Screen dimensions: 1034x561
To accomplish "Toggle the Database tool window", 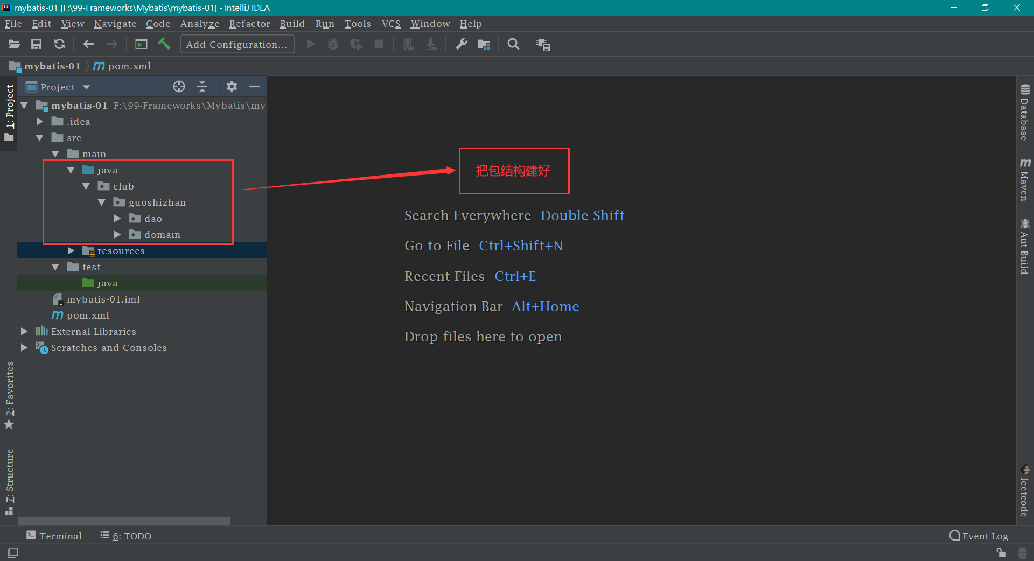I will (1024, 113).
